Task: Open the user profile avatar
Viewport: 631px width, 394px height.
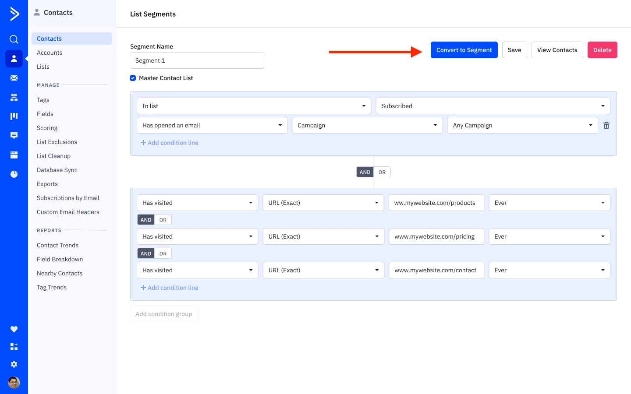Action: click(14, 383)
